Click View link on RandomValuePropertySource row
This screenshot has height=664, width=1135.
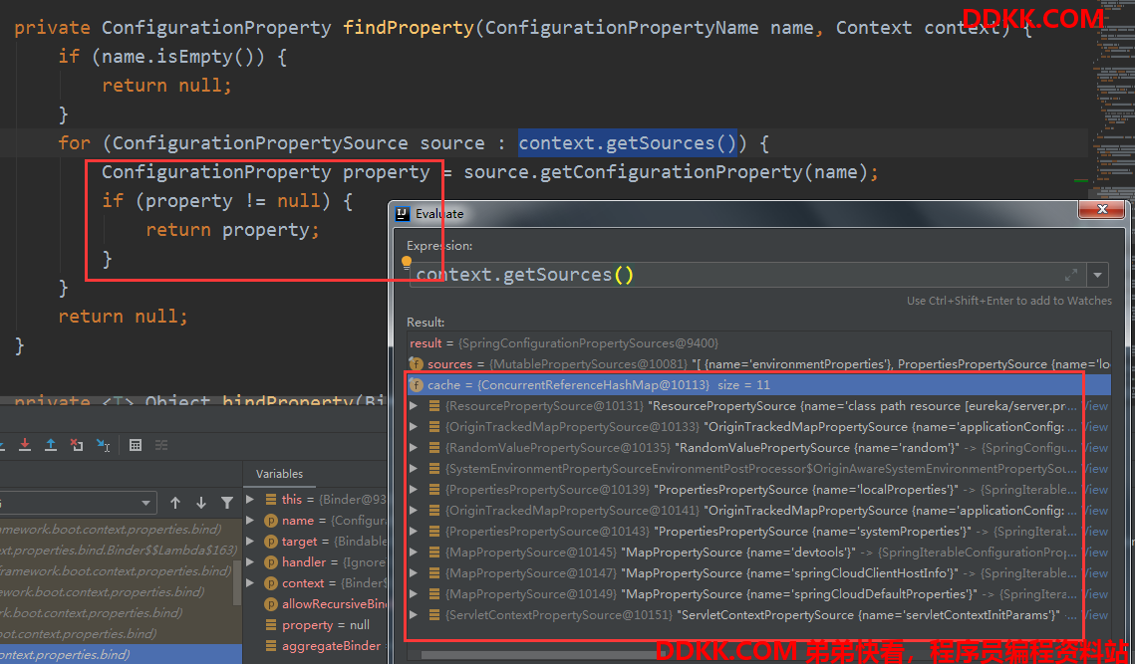(1096, 448)
